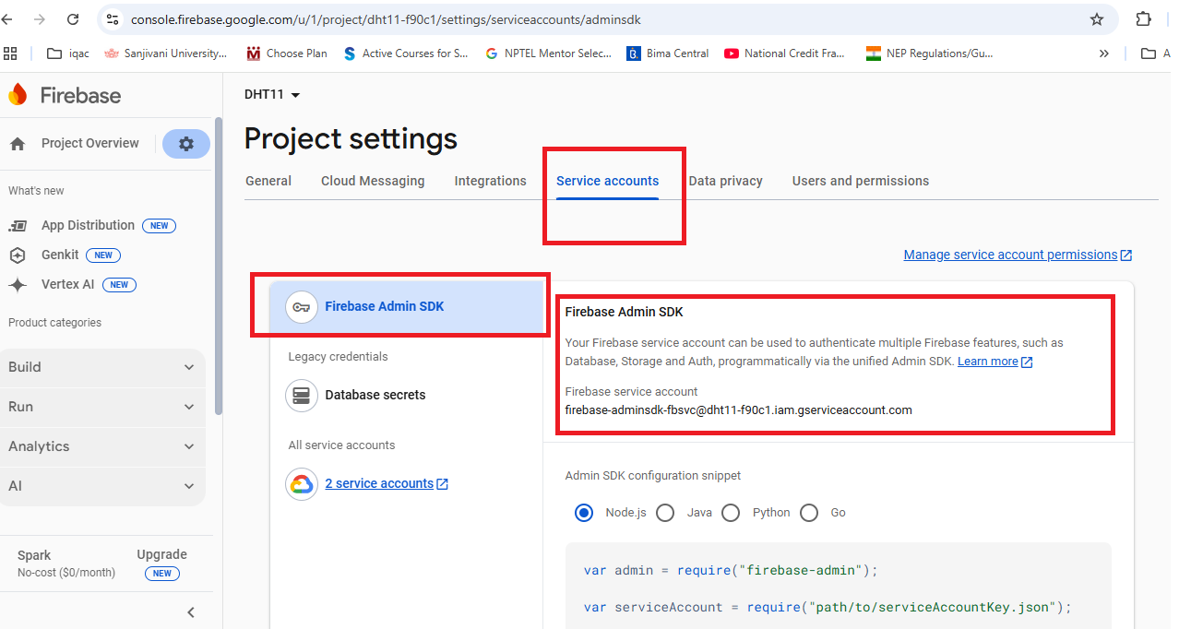
Task: Open the browser extensions puzzle icon
Action: (1144, 19)
